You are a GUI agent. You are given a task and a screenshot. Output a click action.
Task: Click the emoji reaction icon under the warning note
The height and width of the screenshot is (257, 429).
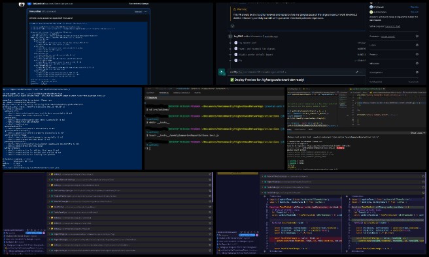(232, 26)
